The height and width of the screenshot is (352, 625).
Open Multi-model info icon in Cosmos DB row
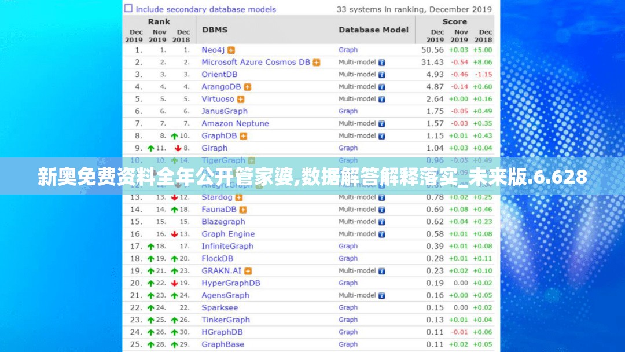(x=382, y=63)
